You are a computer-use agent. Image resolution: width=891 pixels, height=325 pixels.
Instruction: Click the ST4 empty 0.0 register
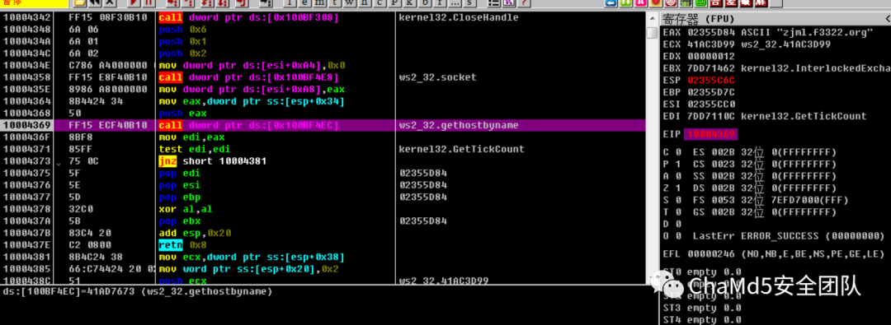pos(702,319)
